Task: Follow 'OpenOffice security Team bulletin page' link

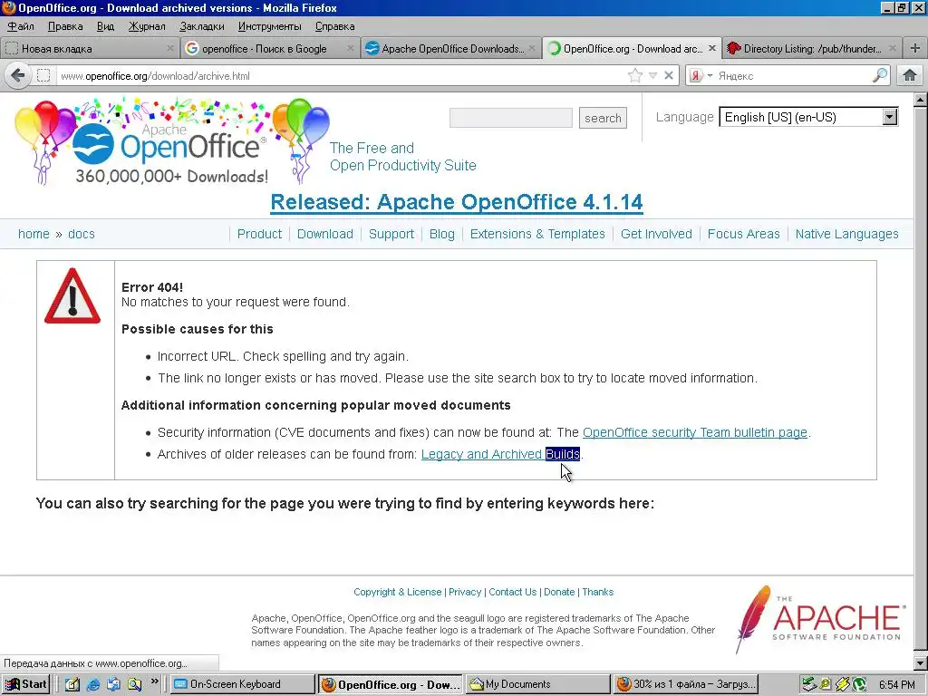Action: coord(695,432)
